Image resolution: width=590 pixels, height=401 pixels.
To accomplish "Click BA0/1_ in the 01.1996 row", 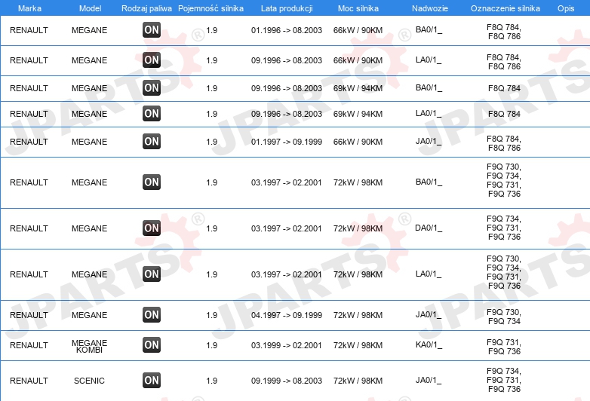I will (429, 30).
